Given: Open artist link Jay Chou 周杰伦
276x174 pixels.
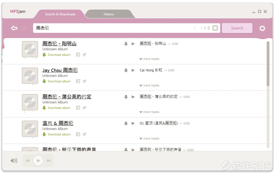Looking at the screenshot, I should (x=60, y=70).
